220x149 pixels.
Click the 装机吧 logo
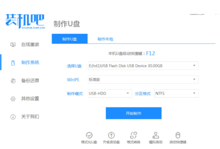click(25, 21)
